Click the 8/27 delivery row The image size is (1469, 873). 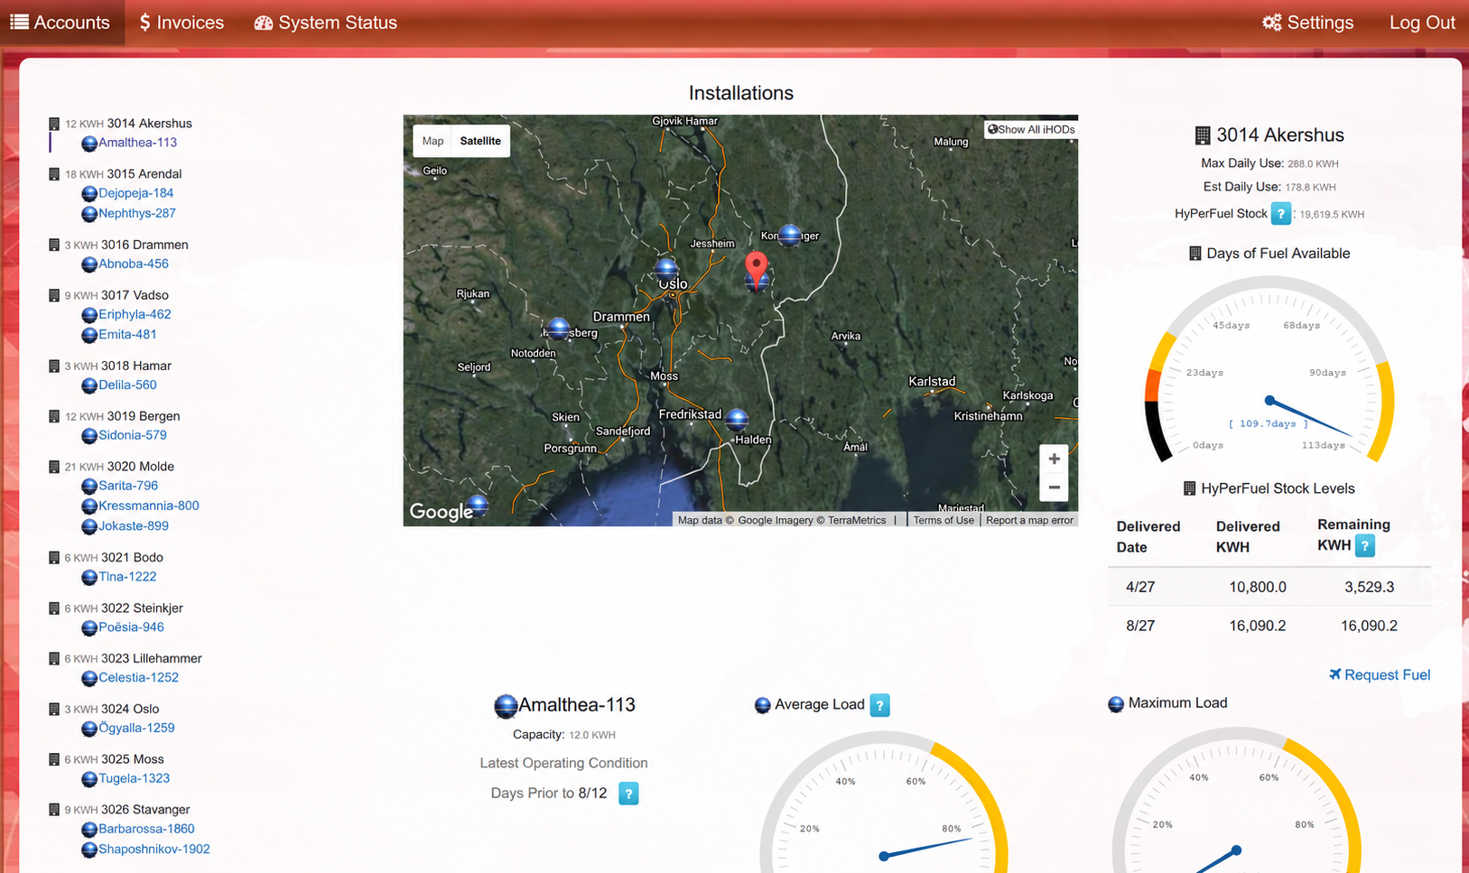click(x=1269, y=626)
